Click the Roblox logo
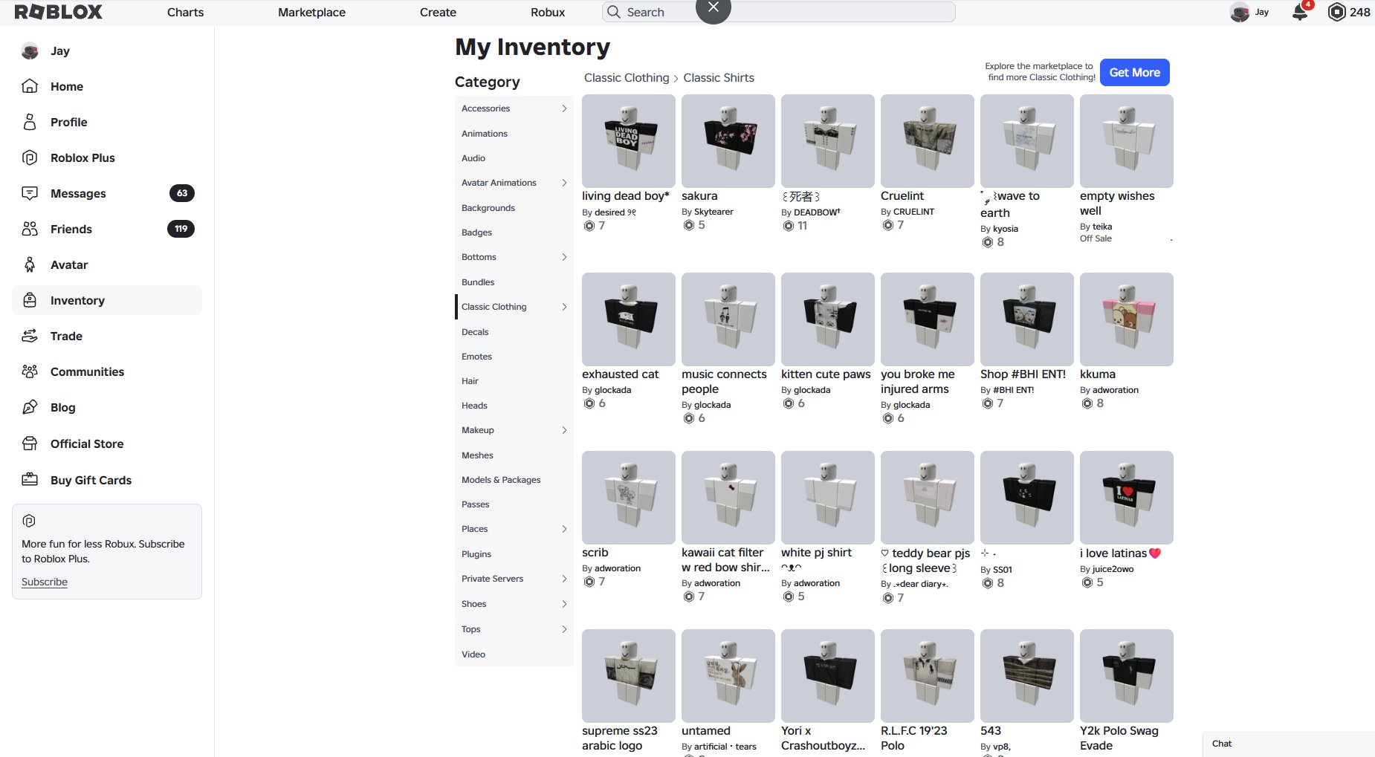Screen dimensions: 1375x757 (x=59, y=12)
